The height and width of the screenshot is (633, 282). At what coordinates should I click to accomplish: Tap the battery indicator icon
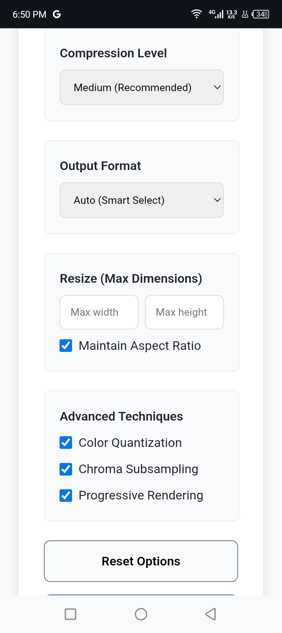(x=261, y=14)
